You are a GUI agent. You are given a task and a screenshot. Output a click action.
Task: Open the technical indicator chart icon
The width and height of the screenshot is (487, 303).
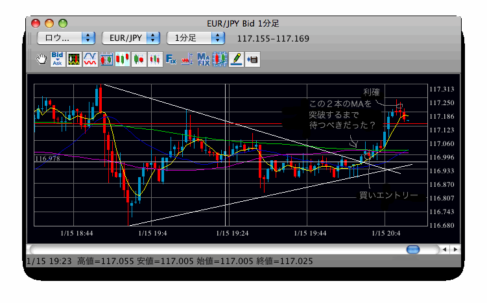74,59
